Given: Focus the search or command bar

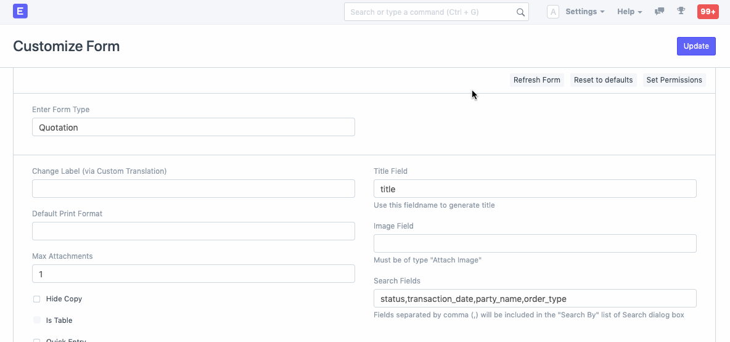Looking at the screenshot, I should pos(432,12).
